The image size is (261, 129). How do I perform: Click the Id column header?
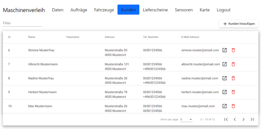pos(9,37)
